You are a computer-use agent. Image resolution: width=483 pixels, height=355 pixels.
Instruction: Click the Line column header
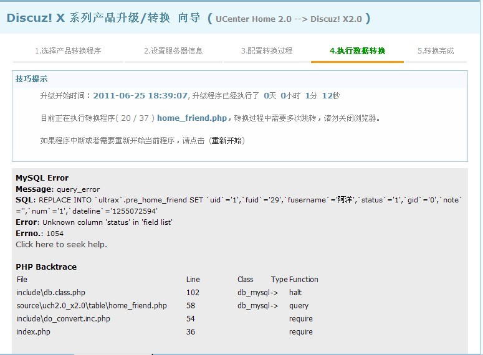tap(193, 280)
